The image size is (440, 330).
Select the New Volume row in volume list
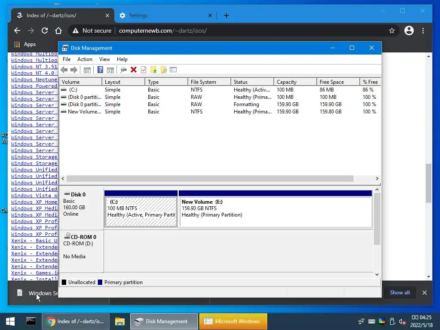(x=220, y=112)
